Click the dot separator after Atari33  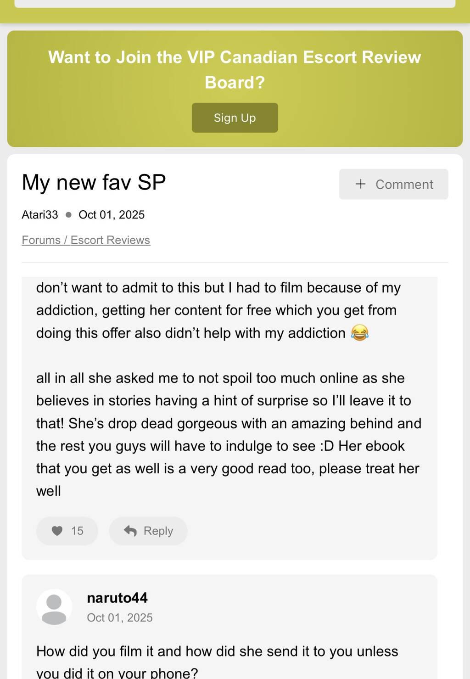[x=68, y=215]
